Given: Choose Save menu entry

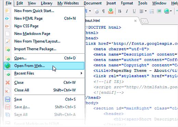Looking at the screenshot, I should [44, 99].
